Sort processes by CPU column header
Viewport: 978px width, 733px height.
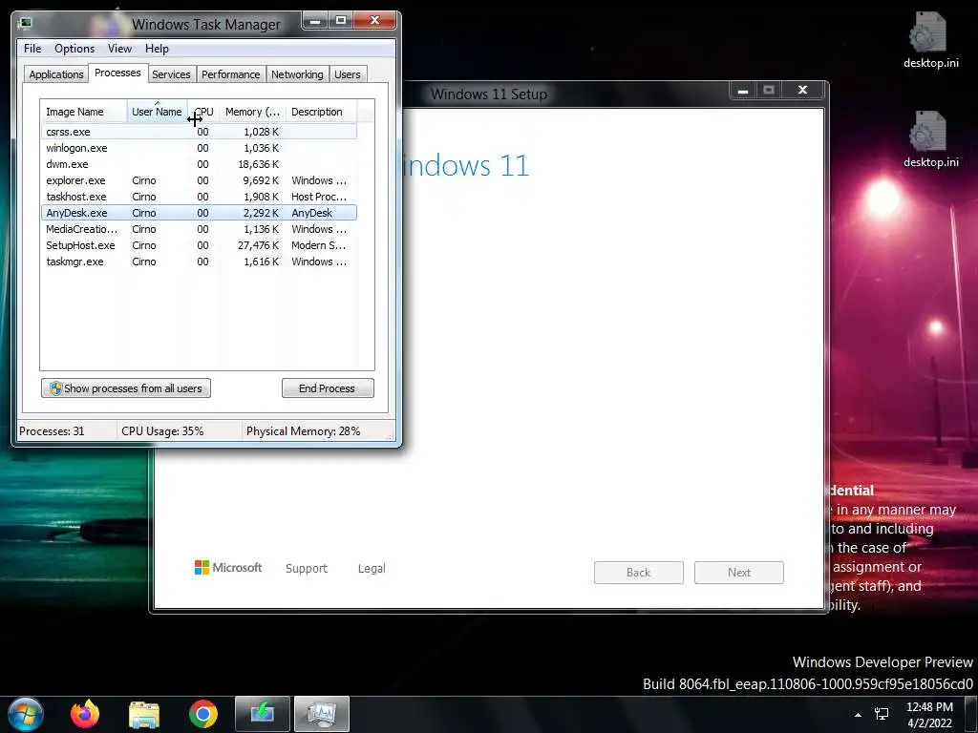(x=204, y=112)
